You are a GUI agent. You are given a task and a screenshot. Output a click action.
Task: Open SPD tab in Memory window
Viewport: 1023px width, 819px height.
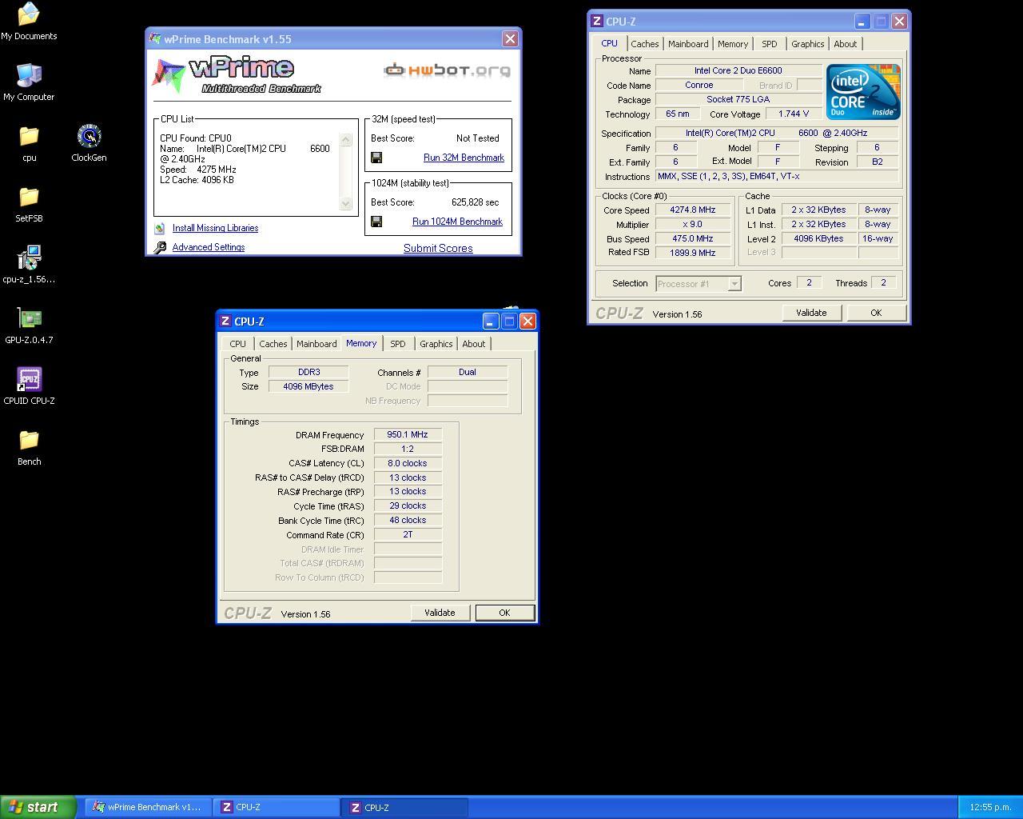397,344
